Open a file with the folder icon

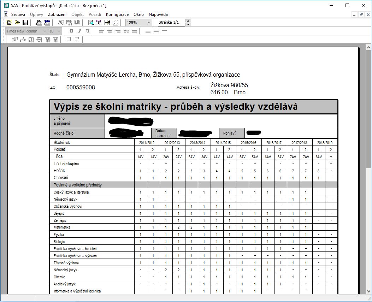click(x=17, y=23)
